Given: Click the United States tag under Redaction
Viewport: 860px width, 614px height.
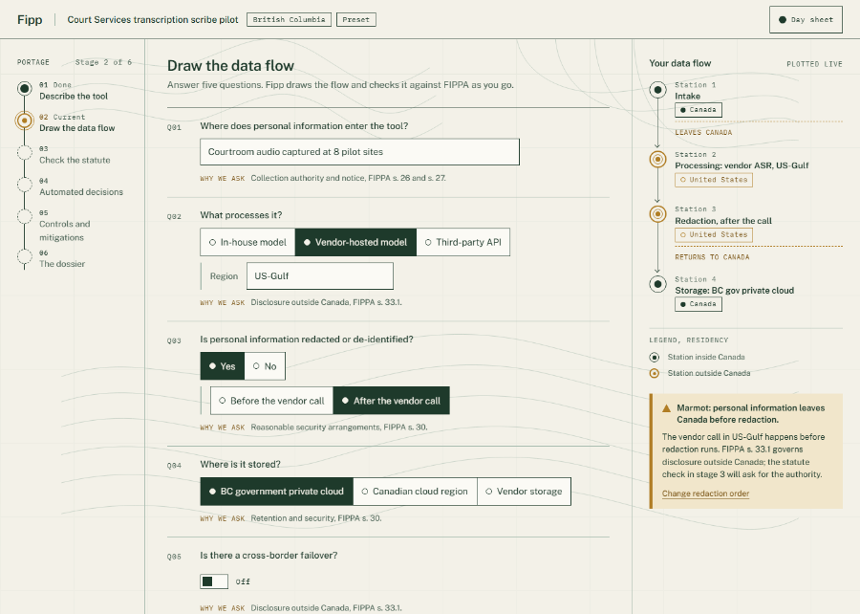Looking at the screenshot, I should (714, 235).
